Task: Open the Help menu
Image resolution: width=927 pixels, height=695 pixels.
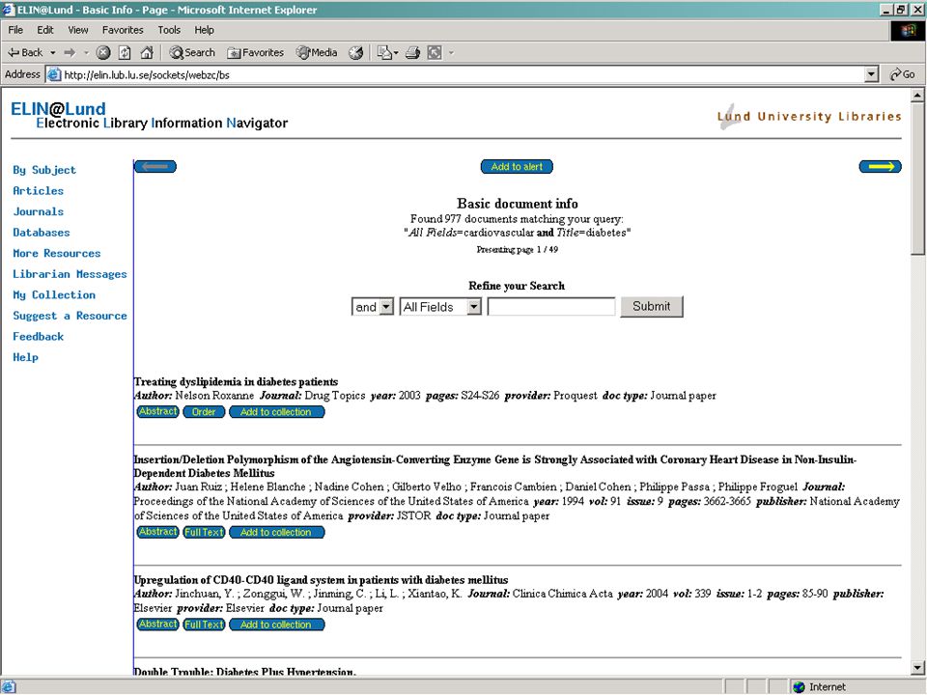Action: coord(204,30)
